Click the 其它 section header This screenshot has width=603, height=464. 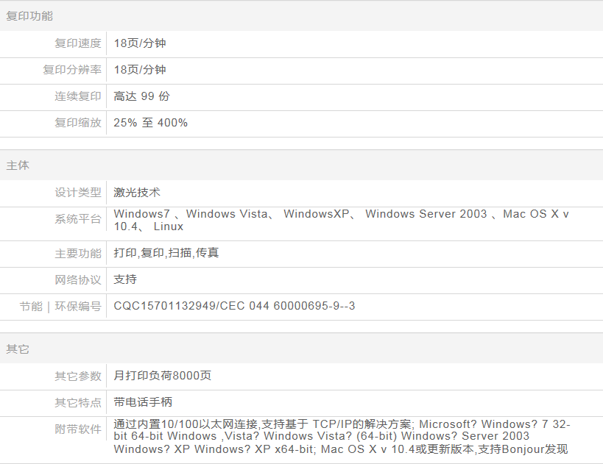(x=18, y=349)
